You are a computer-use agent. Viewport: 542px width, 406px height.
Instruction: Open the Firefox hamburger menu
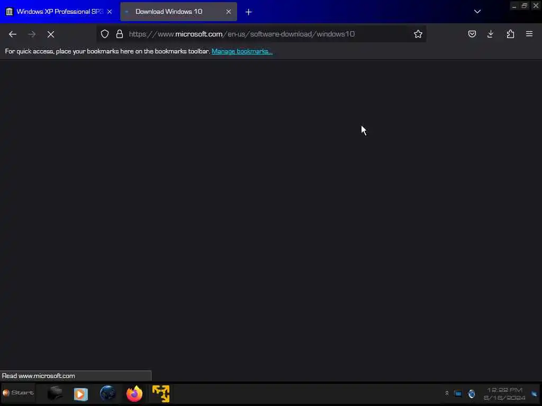529,34
